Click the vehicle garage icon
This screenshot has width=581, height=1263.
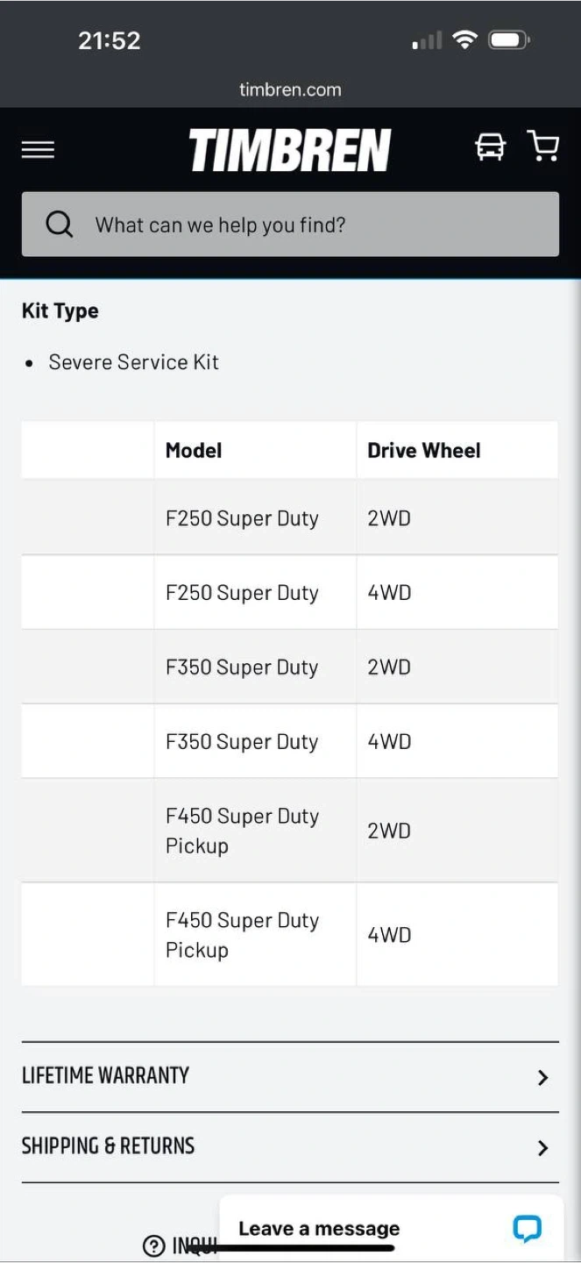(490, 146)
